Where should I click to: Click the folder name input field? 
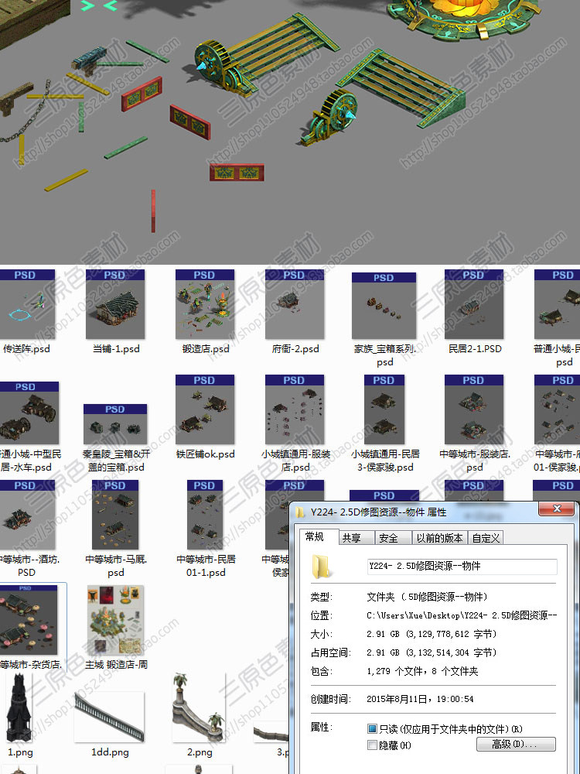[462, 567]
